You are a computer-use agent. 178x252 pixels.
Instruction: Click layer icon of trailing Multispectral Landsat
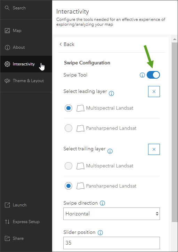[x=80, y=166]
